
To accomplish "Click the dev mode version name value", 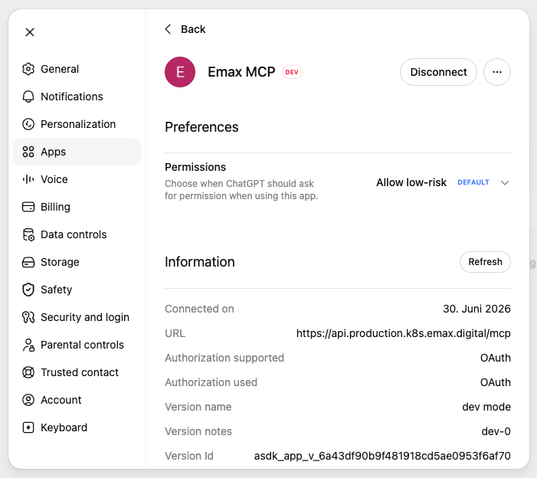I will (x=486, y=407).
